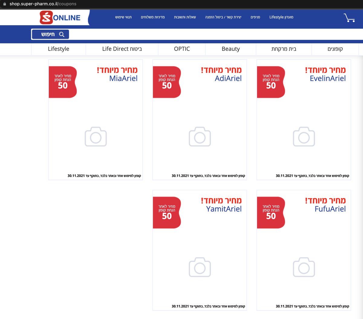Screen dimensions: 363x319
Task: Click the red 50 price badge on AdiAriel
Action: (x=167, y=82)
